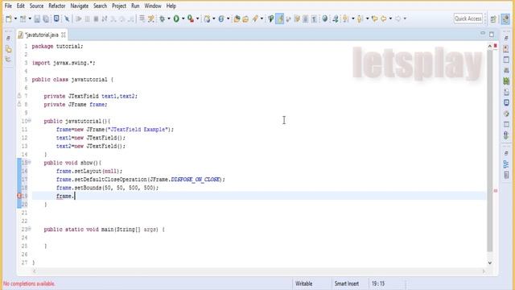Toggle the highlighted Mark Occurrences button
The width and height of the screenshot is (515, 290).
[280, 19]
